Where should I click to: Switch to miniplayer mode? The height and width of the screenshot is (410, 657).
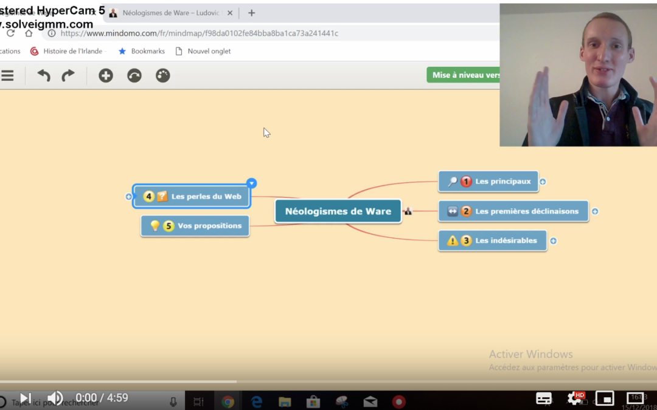(x=605, y=398)
